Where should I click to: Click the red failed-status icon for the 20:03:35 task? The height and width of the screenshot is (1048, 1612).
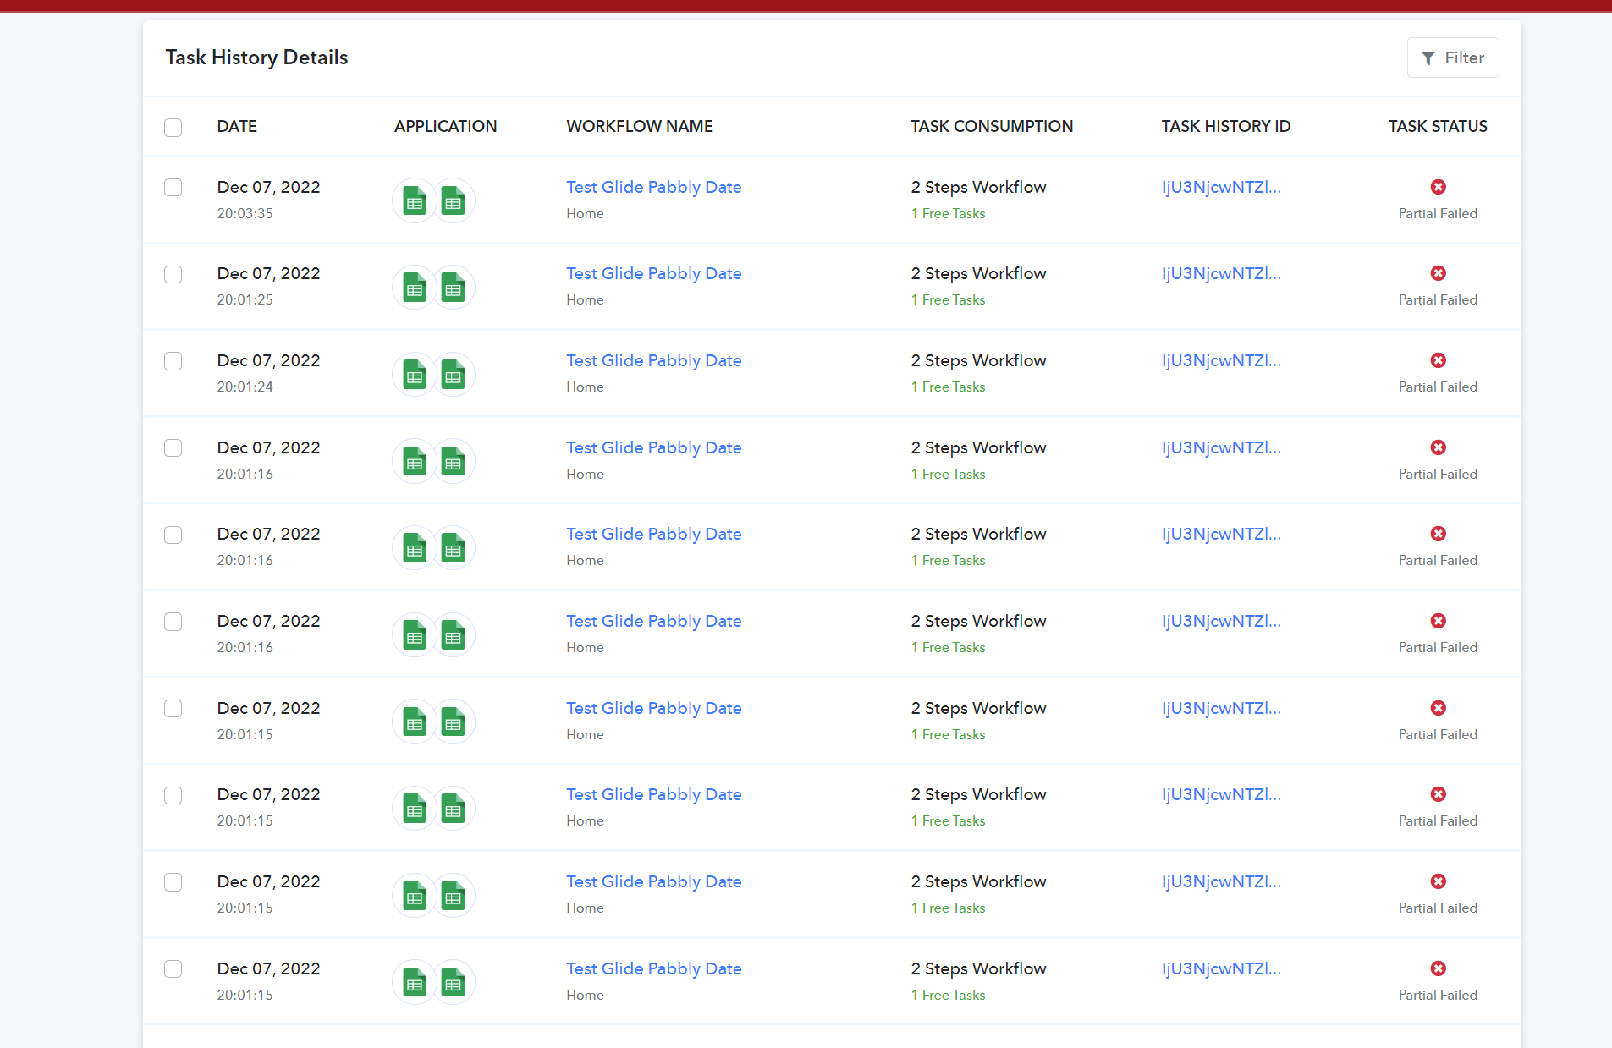click(x=1438, y=187)
